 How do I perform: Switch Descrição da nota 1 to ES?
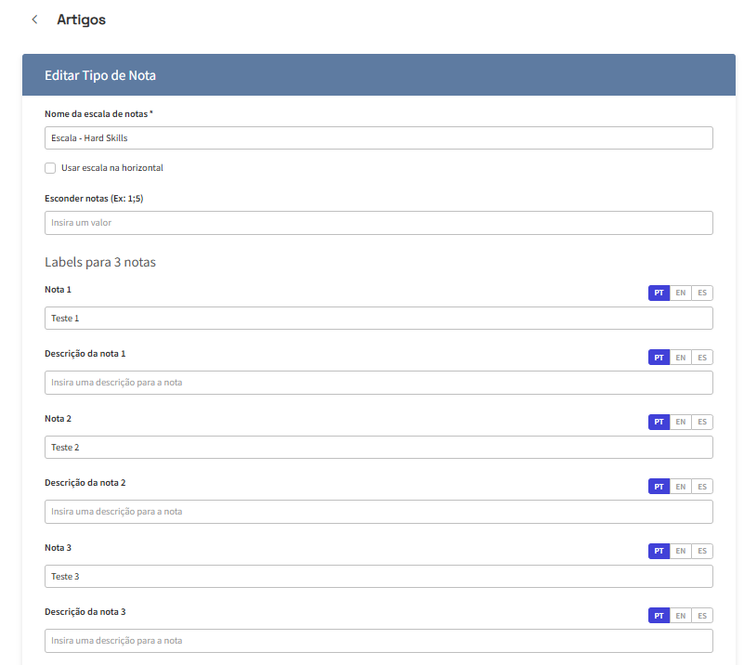coord(702,358)
